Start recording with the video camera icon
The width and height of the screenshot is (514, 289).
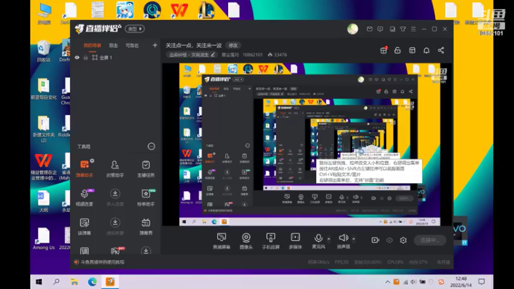click(x=375, y=240)
